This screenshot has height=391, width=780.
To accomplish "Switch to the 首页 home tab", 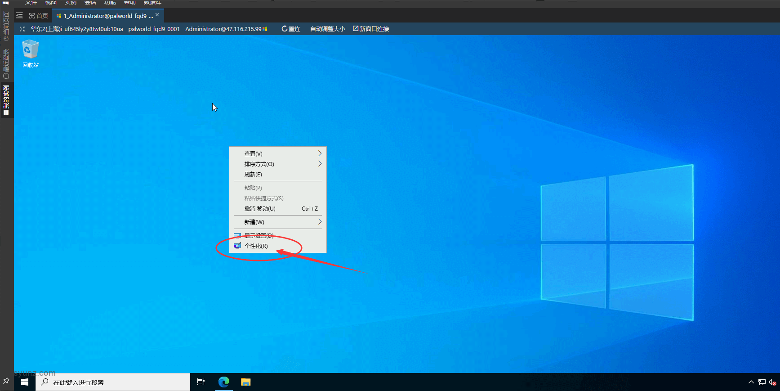I will click(x=39, y=16).
